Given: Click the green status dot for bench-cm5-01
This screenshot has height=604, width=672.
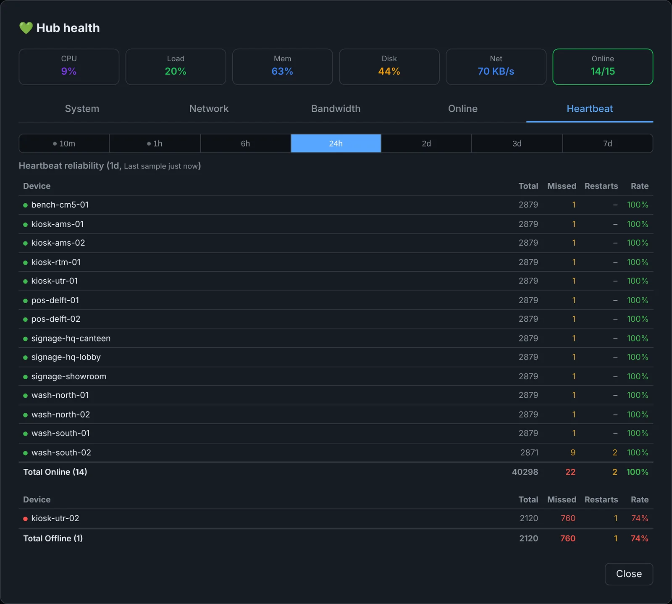Looking at the screenshot, I should pos(25,205).
